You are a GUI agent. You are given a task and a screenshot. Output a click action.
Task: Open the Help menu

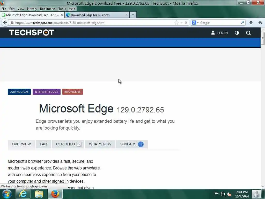pos(72,9)
